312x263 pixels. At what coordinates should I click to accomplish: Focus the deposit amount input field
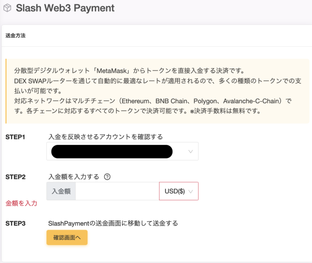point(117,191)
